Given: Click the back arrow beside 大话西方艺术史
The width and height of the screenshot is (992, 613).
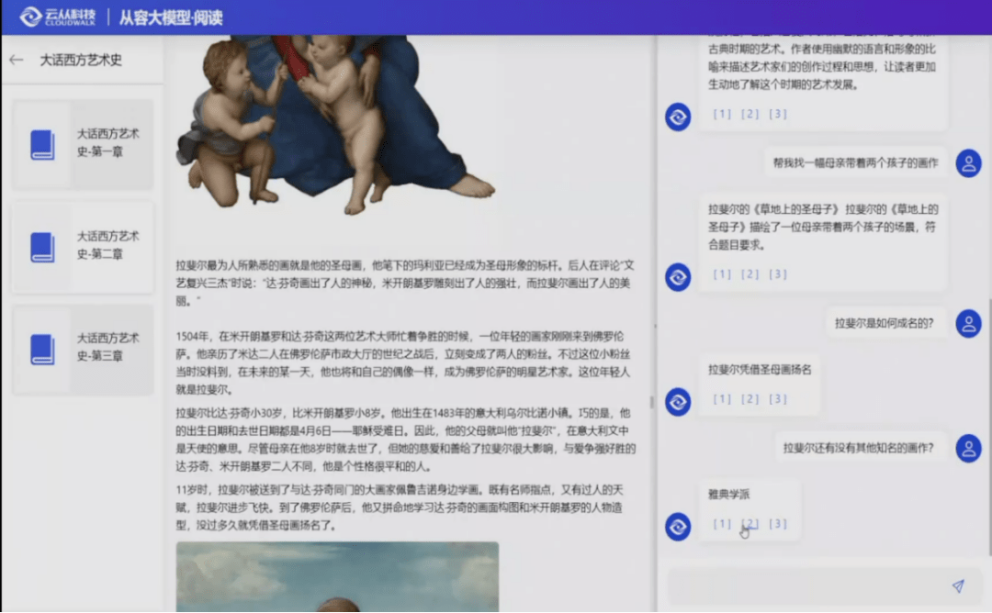Looking at the screenshot, I should 18,57.
